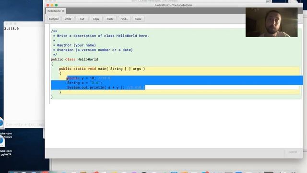Click the "public class HelloWorld" line

click(74, 60)
